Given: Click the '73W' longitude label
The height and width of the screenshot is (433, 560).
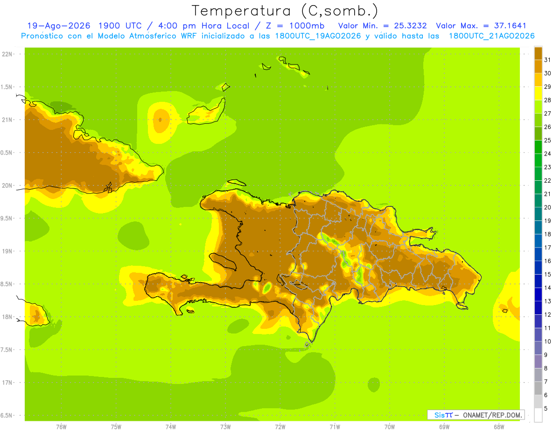Looking at the screenshot, I should coord(225,427).
